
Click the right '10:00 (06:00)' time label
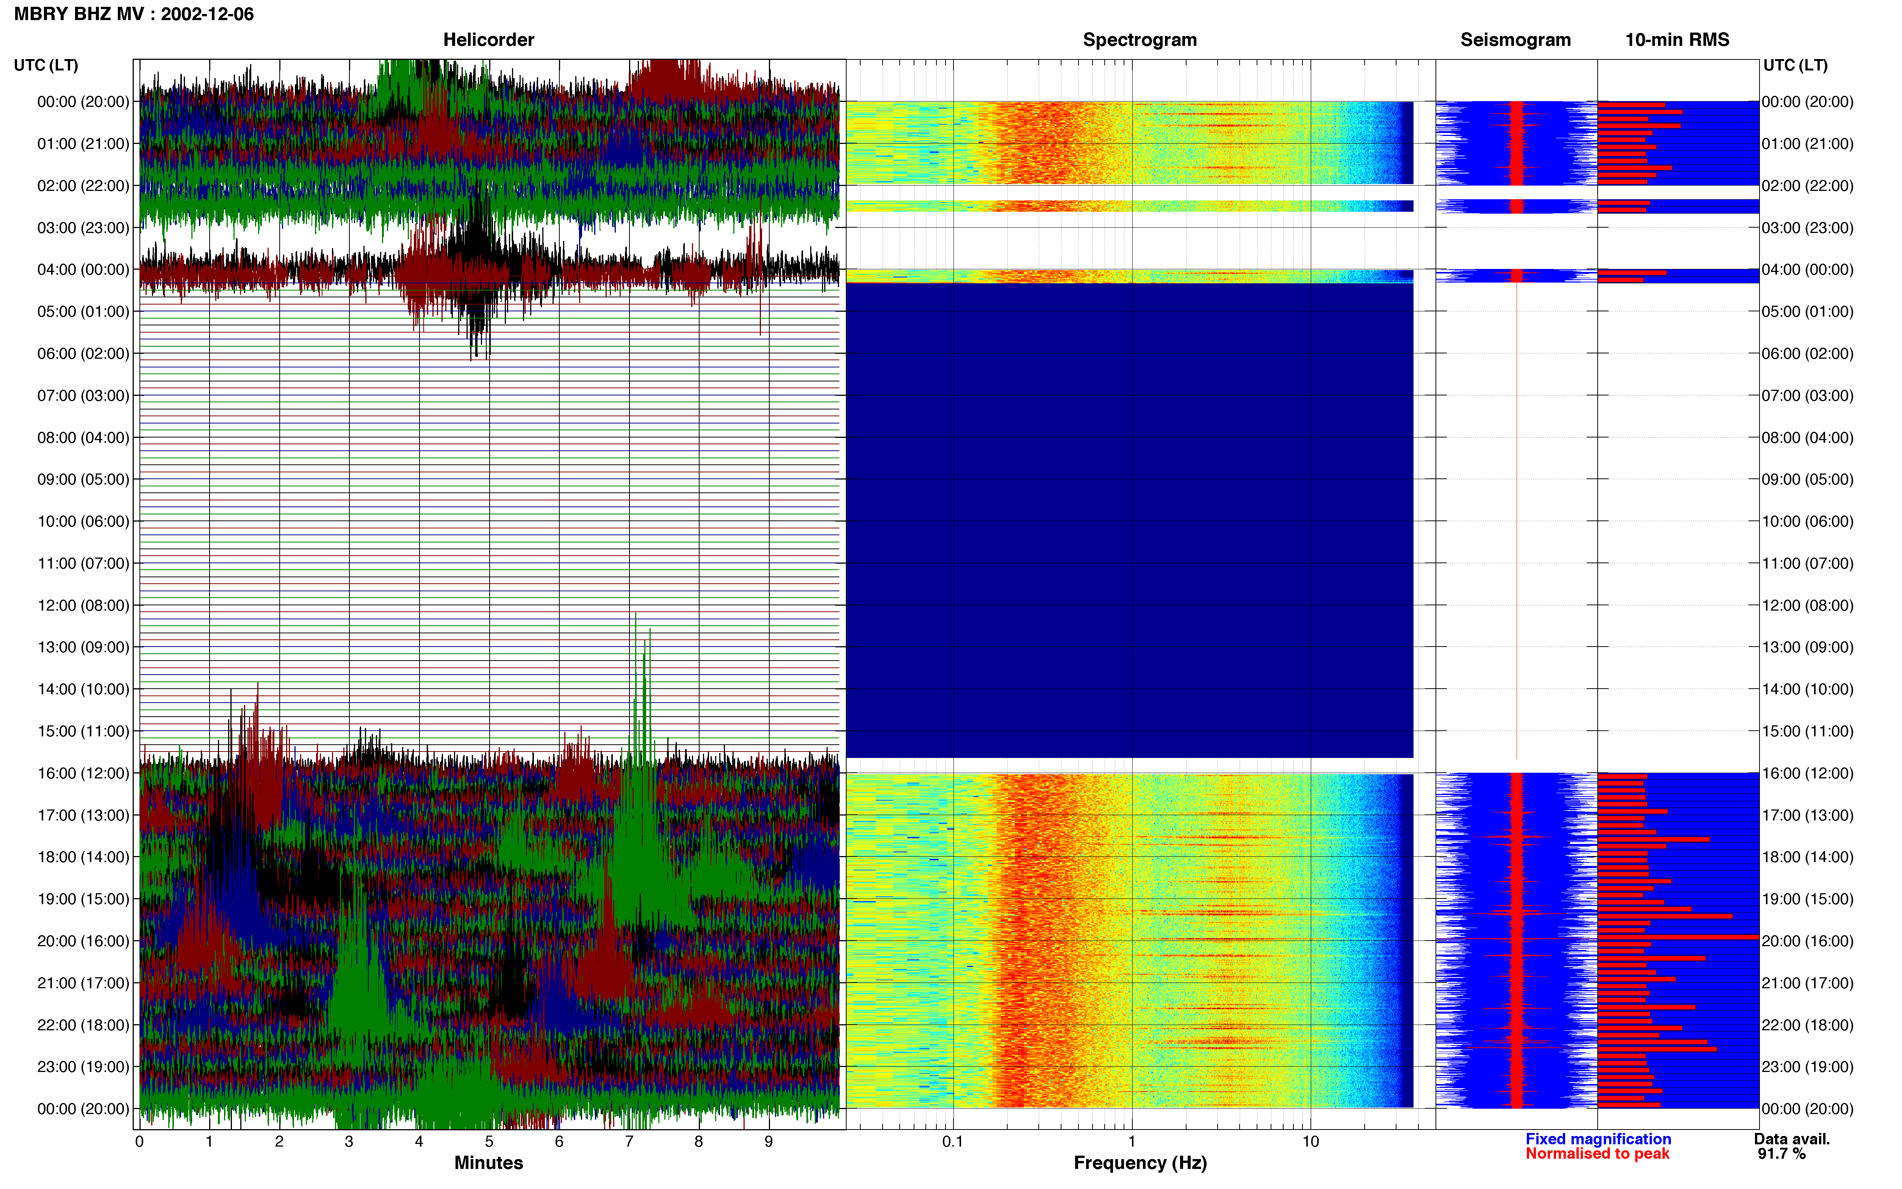1808,521
